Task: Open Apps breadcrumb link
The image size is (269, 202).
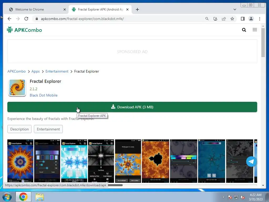Action: tap(35, 71)
